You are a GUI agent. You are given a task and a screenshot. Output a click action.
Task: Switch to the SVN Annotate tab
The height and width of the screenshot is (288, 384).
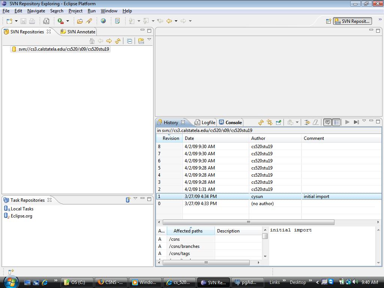pyautogui.click(x=81, y=32)
